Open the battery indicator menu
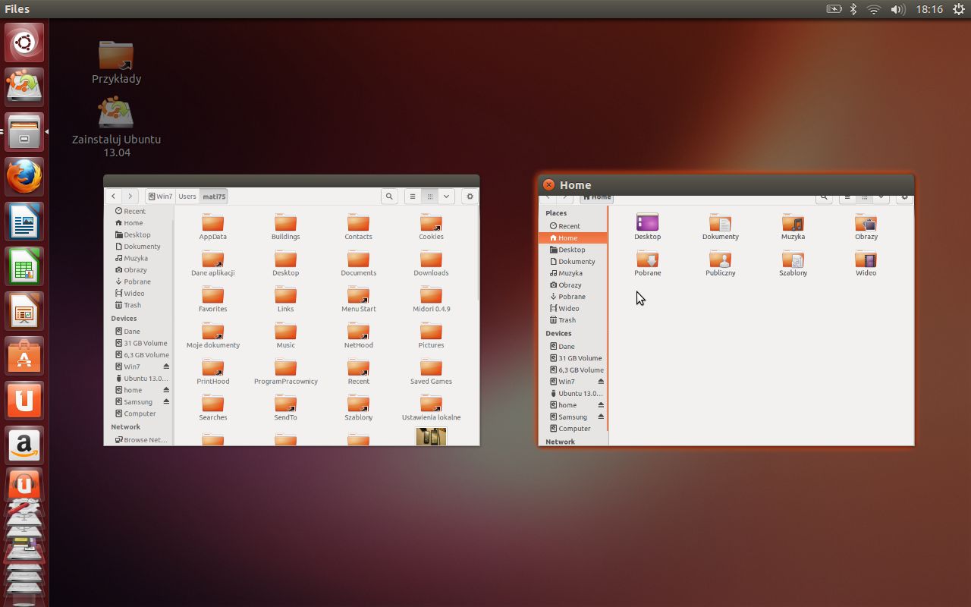Image resolution: width=971 pixels, height=607 pixels. tap(834, 9)
